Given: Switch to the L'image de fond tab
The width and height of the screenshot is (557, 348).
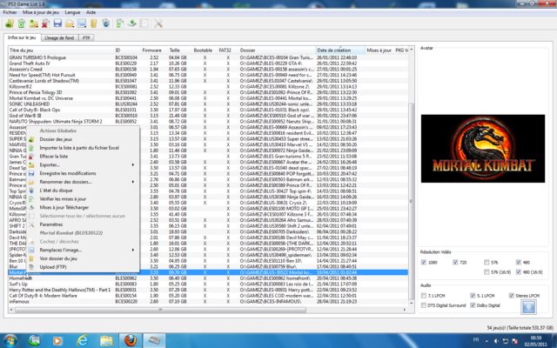Looking at the screenshot, I should click(x=58, y=38).
